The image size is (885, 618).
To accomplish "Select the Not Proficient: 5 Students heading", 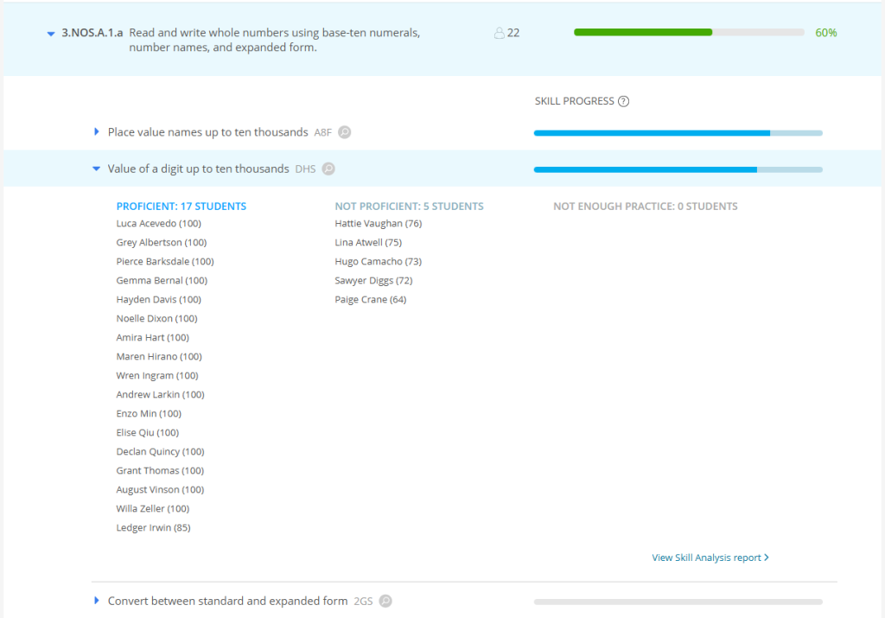I will 409,207.
